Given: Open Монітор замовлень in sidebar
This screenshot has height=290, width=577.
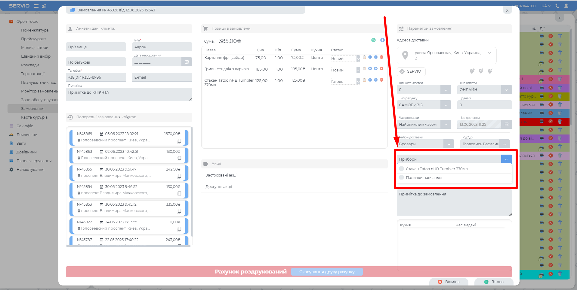Looking at the screenshot, I should (x=39, y=91).
